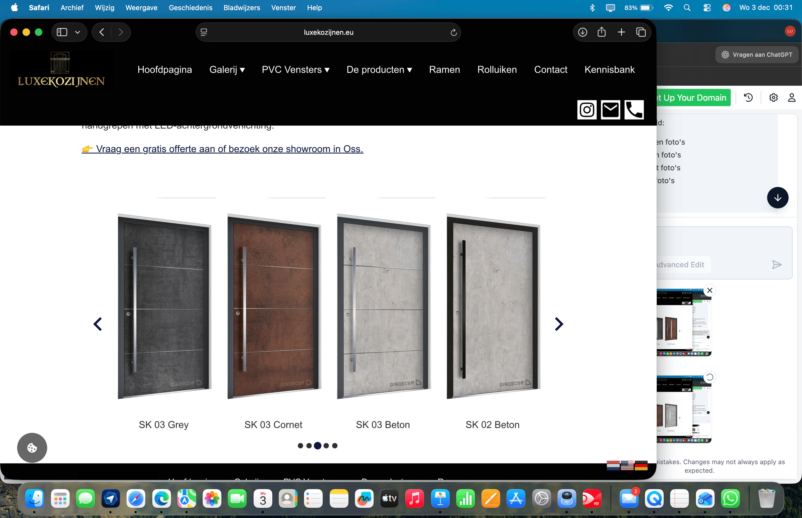
Task: Open the De producten dropdown
Action: pyautogui.click(x=379, y=69)
